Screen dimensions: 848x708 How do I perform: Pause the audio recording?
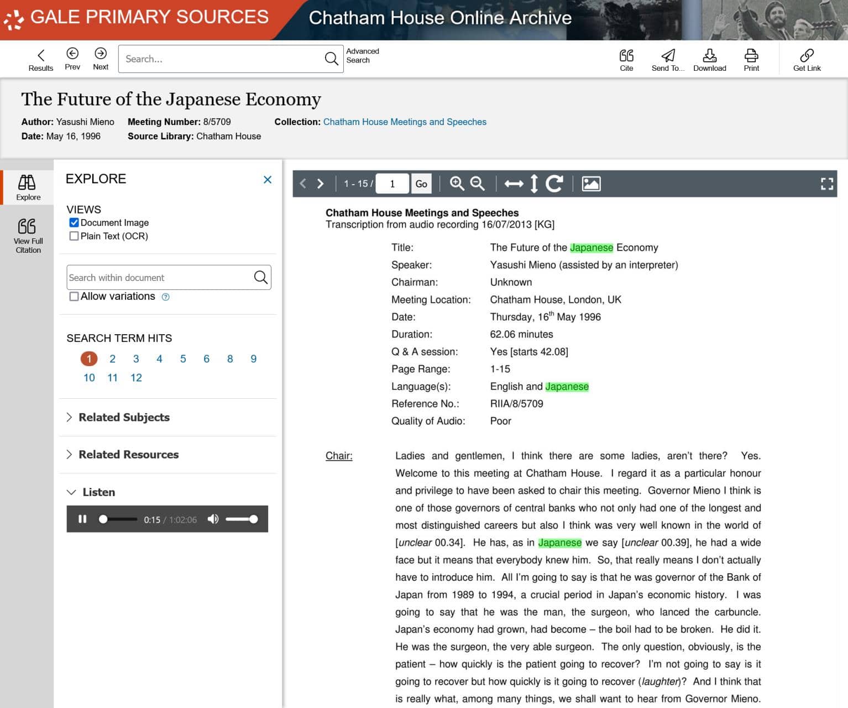tap(82, 519)
